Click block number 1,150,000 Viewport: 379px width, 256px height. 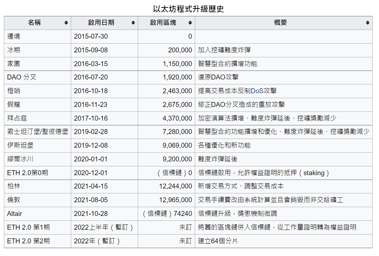(178, 64)
